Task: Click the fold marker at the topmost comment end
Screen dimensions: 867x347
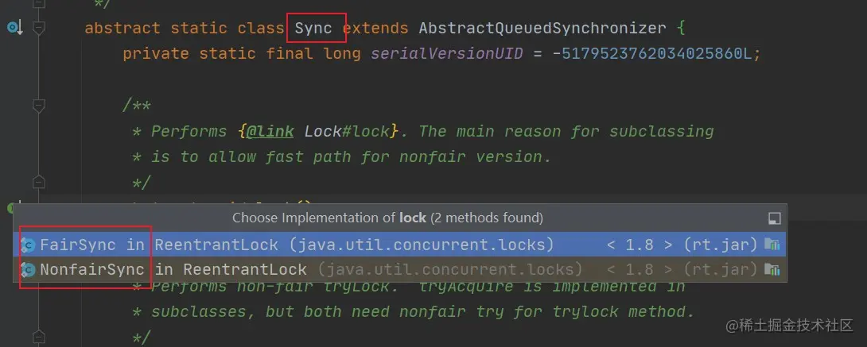Action: (38, 4)
